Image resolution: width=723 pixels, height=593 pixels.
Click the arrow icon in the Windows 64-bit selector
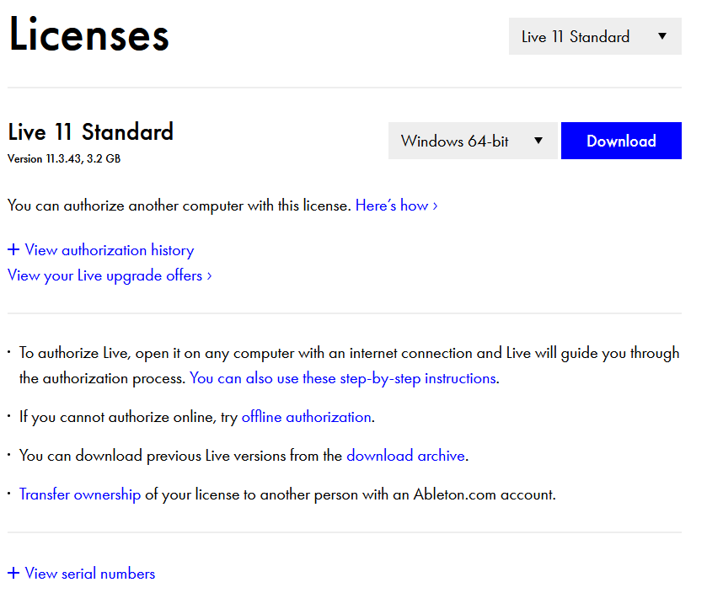(x=538, y=141)
